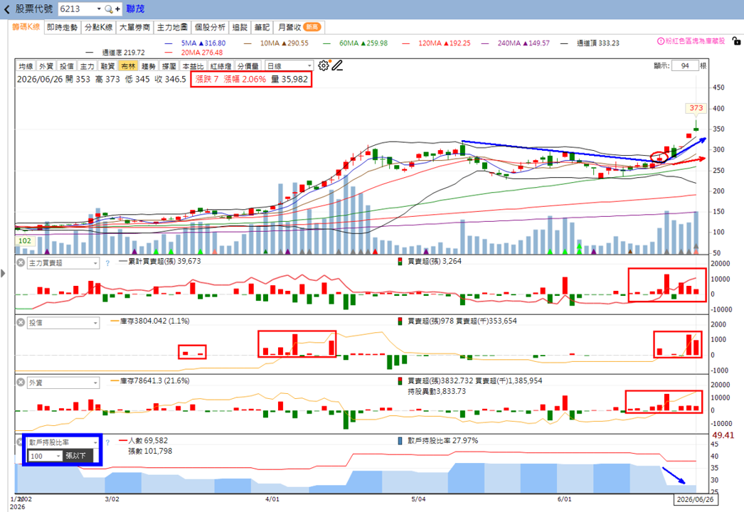Image resolution: width=744 pixels, height=512 pixels.
Task: Switch to the 主力地圖 tab
Action: (x=172, y=28)
